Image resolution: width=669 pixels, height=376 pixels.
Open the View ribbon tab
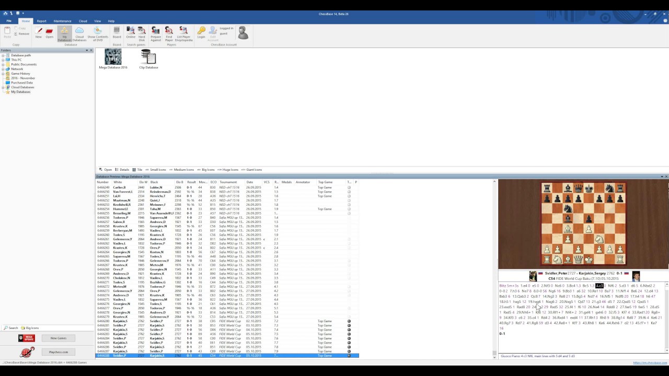[x=97, y=21]
